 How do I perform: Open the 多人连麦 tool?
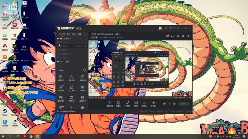pos(72,88)
